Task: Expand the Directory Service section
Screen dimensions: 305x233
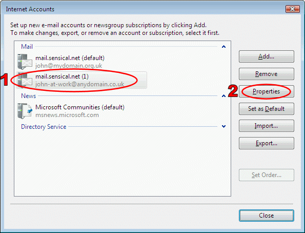Action: tap(223, 126)
